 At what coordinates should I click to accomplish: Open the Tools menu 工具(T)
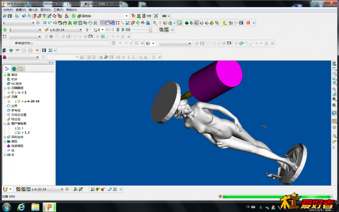click(58, 10)
